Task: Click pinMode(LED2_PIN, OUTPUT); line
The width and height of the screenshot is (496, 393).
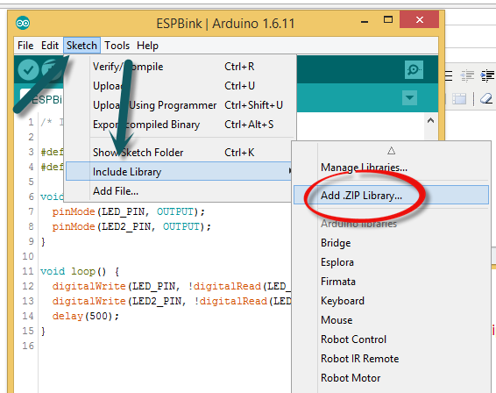Action: tap(131, 226)
